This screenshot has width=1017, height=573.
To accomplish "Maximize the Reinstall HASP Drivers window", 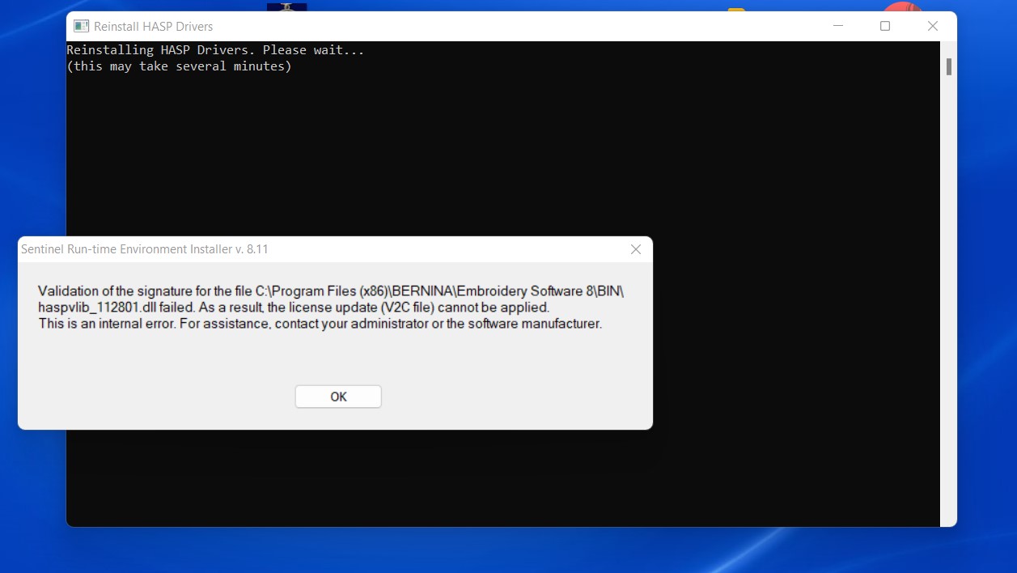I will 885,26.
